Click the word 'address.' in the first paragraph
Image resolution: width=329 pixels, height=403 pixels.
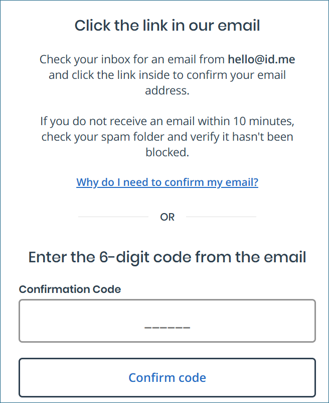pos(167,90)
